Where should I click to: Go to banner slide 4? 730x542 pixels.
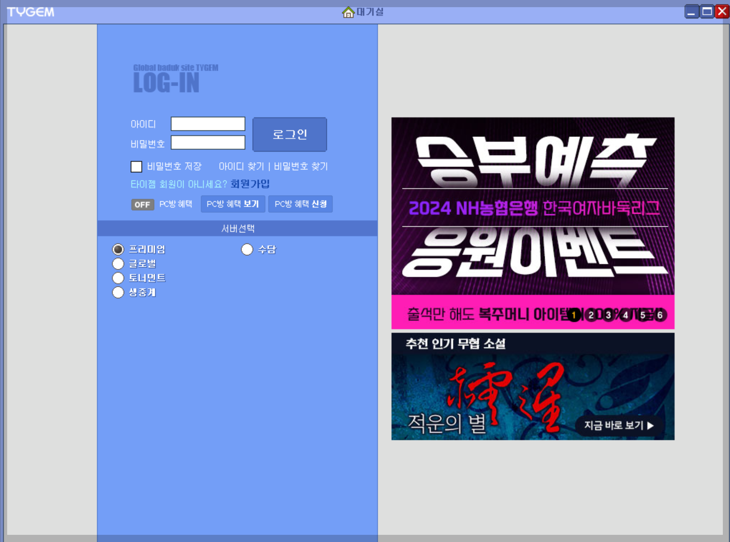(625, 315)
